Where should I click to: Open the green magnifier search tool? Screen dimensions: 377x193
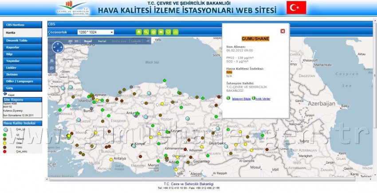coord(146,32)
